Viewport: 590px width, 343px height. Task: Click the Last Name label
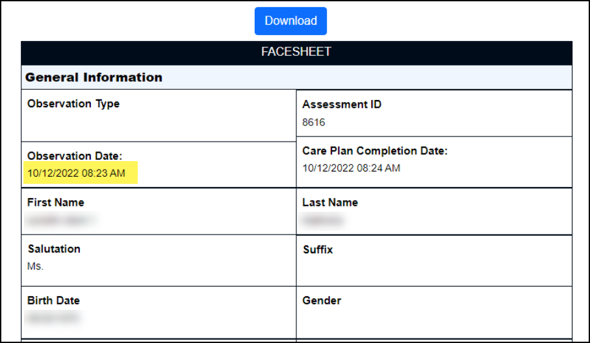[x=330, y=203]
